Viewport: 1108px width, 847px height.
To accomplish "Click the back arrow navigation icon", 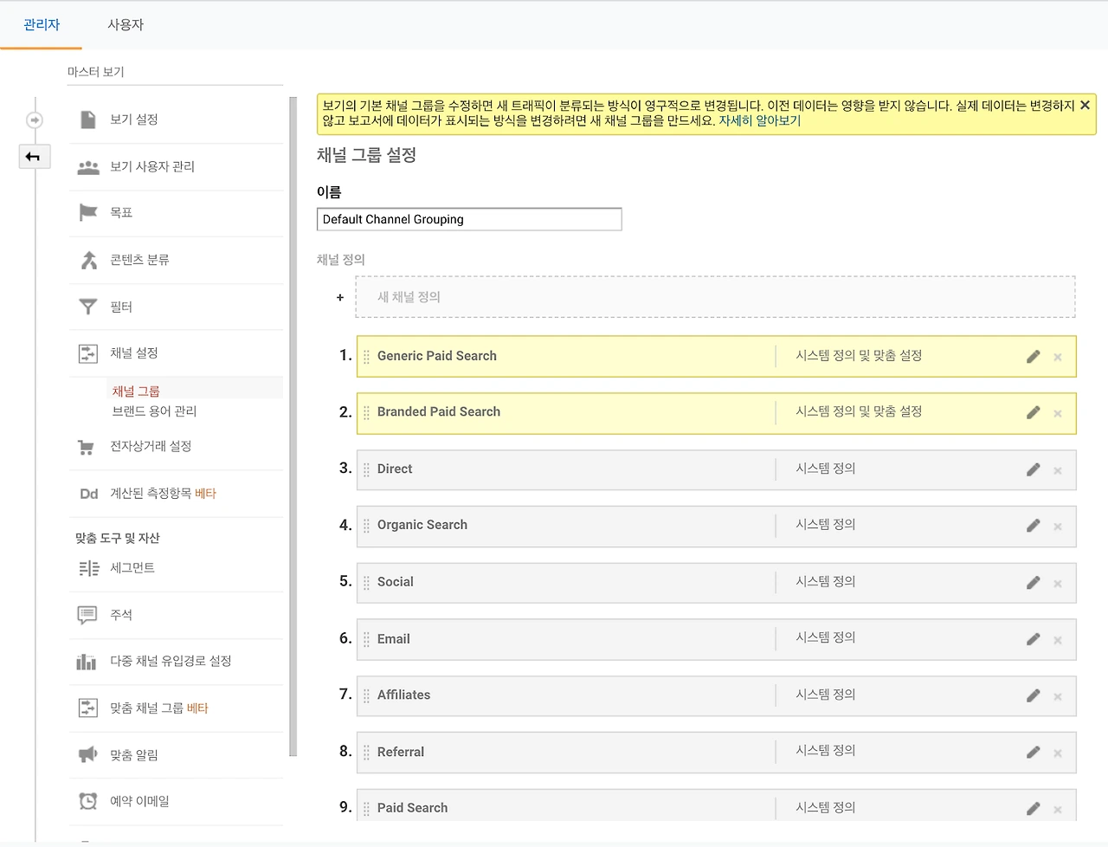I will coord(34,157).
